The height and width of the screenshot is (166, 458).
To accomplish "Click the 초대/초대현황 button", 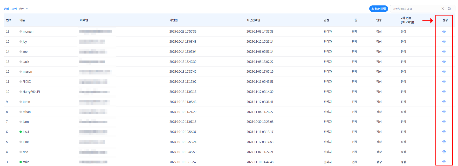I will click(x=378, y=9).
